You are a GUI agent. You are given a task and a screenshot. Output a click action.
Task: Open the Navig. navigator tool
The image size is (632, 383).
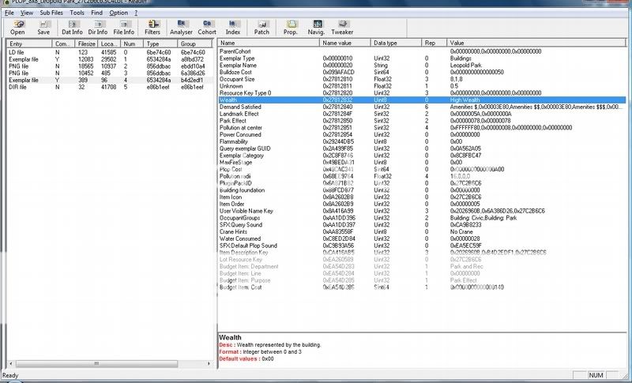click(315, 28)
